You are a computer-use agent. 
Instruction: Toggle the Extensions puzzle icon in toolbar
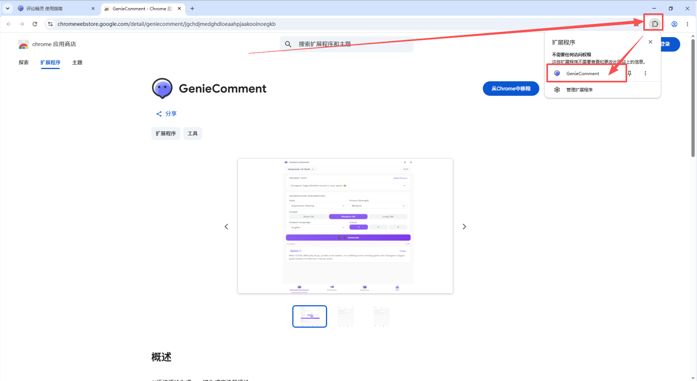click(655, 24)
